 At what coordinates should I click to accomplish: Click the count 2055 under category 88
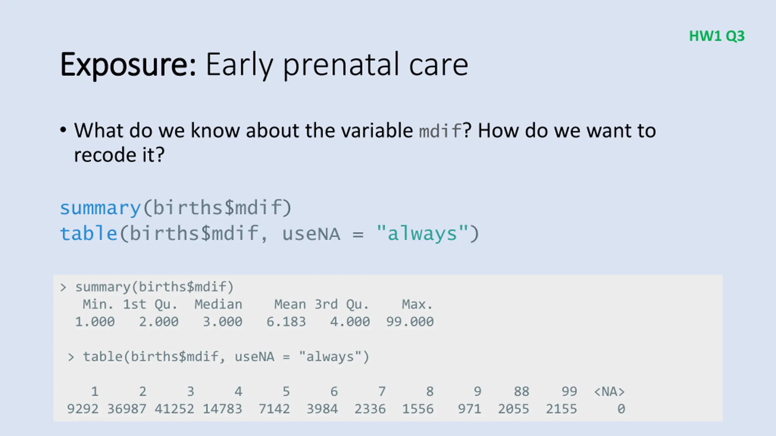(513, 409)
